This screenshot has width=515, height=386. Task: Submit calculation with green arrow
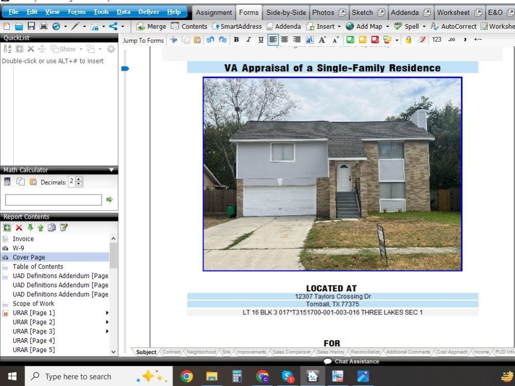[109, 200]
